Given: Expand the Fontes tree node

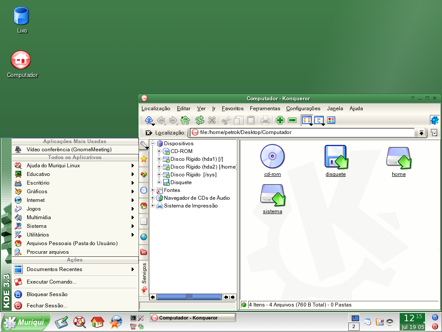Looking at the screenshot, I should [153, 190].
